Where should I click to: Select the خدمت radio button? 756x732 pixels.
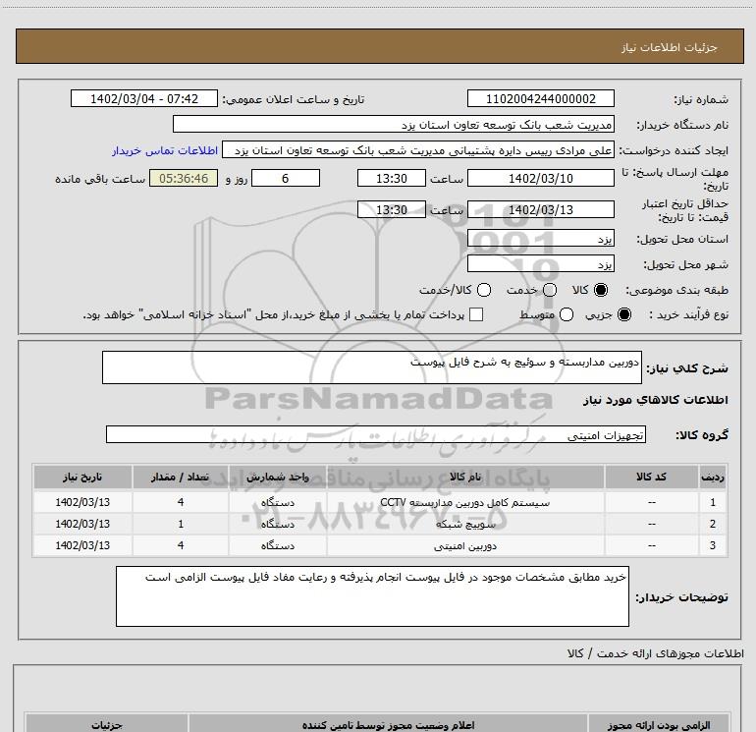pos(550,290)
